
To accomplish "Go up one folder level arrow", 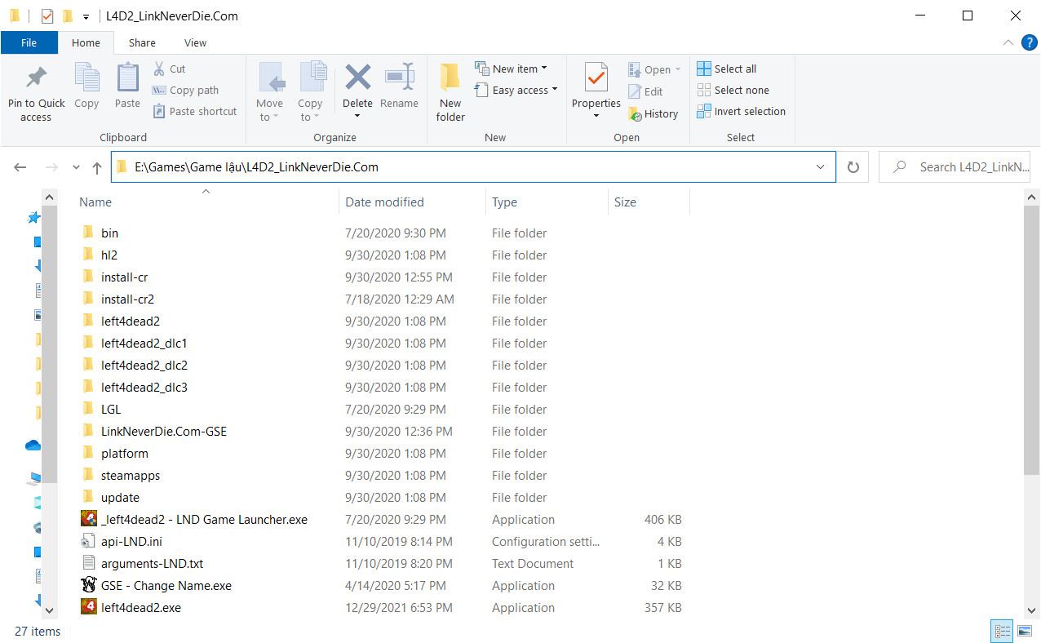I will pos(97,166).
